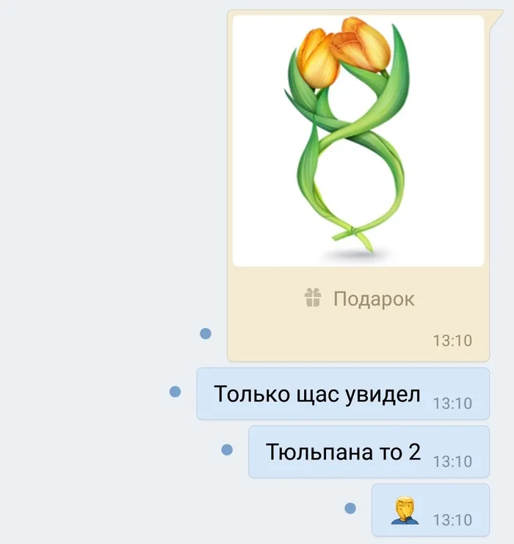Tap the tied green stems at the image bottom
The width and height of the screenshot is (514, 544).
[352, 237]
